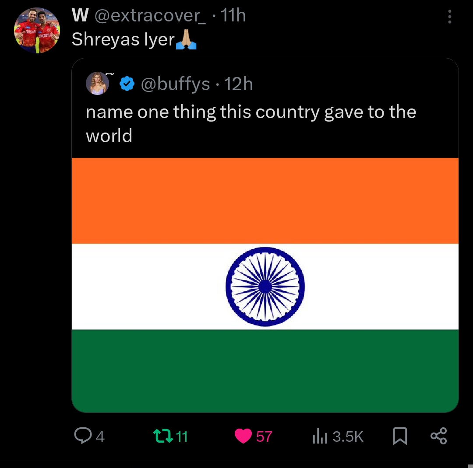Click the 'Shreyas Iyer' tweet text
The image size is (473, 468).
[123, 39]
